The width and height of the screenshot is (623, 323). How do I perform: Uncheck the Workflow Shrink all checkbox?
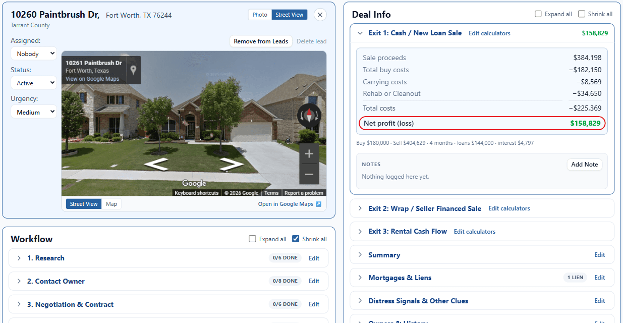(296, 239)
